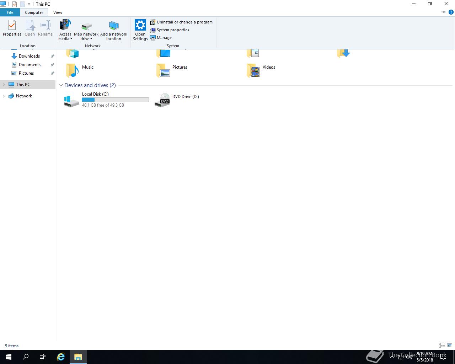Open the File menu tab
The width and height of the screenshot is (455, 364).
point(10,12)
